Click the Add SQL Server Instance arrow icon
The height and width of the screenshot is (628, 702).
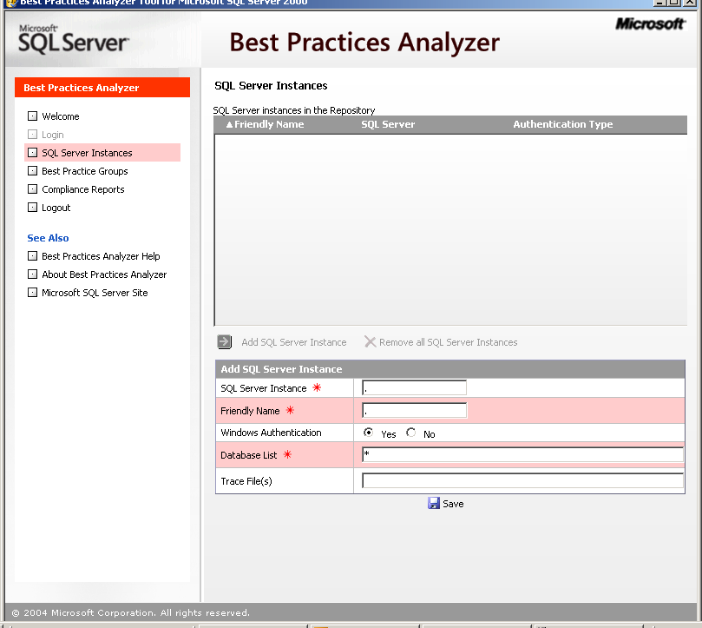224,342
